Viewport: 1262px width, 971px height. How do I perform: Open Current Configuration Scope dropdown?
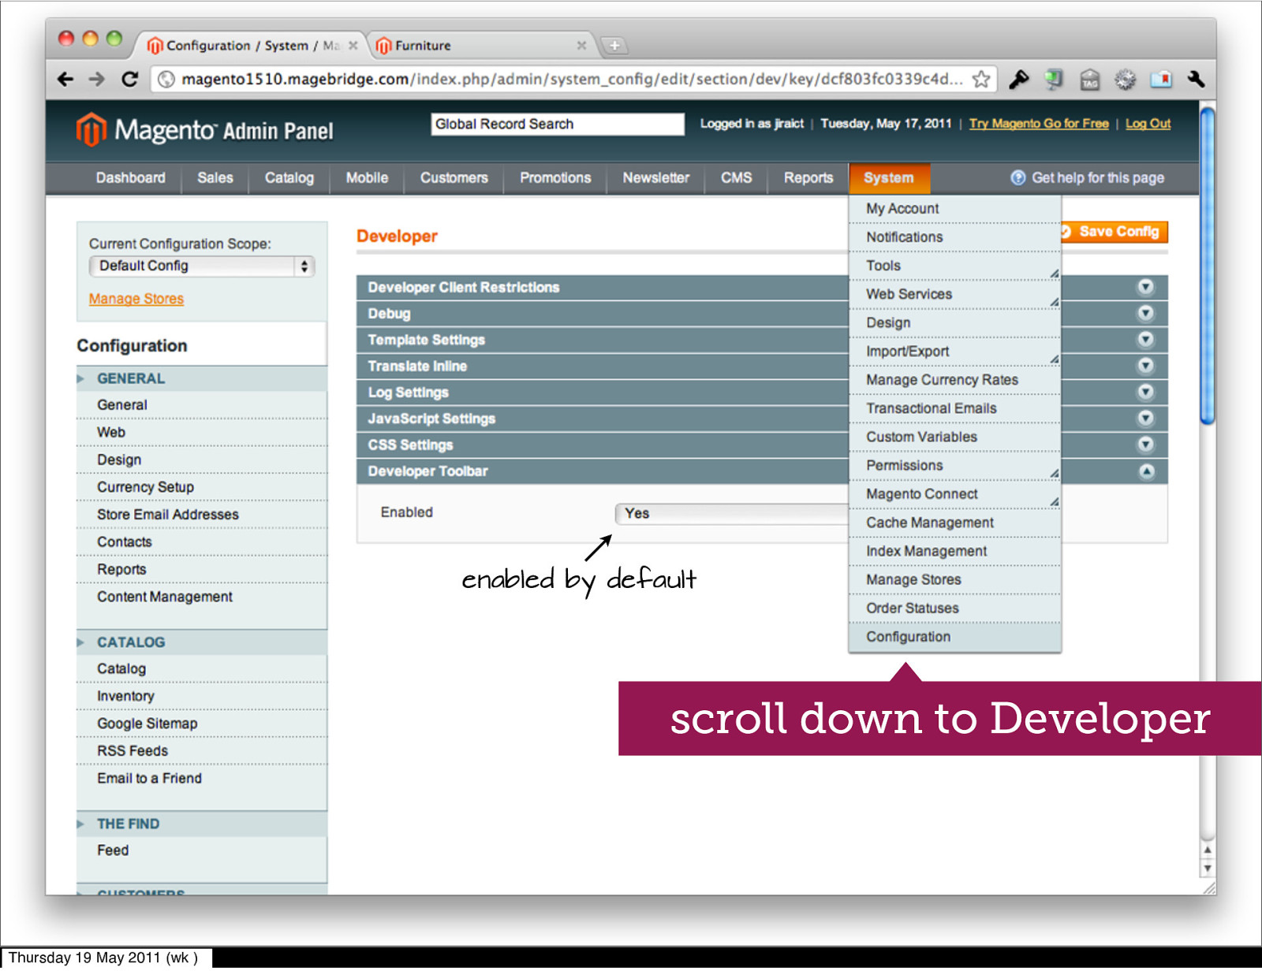[202, 266]
